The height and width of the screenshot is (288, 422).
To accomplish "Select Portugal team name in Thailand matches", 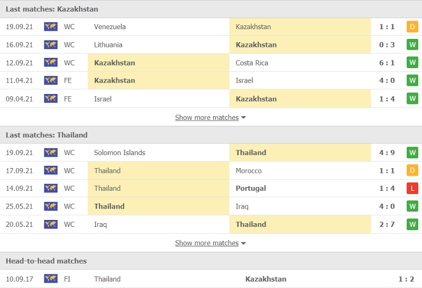I will [x=251, y=188].
